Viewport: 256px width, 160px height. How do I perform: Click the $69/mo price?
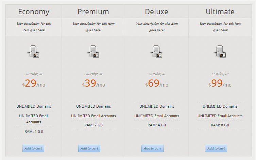tap(157, 83)
